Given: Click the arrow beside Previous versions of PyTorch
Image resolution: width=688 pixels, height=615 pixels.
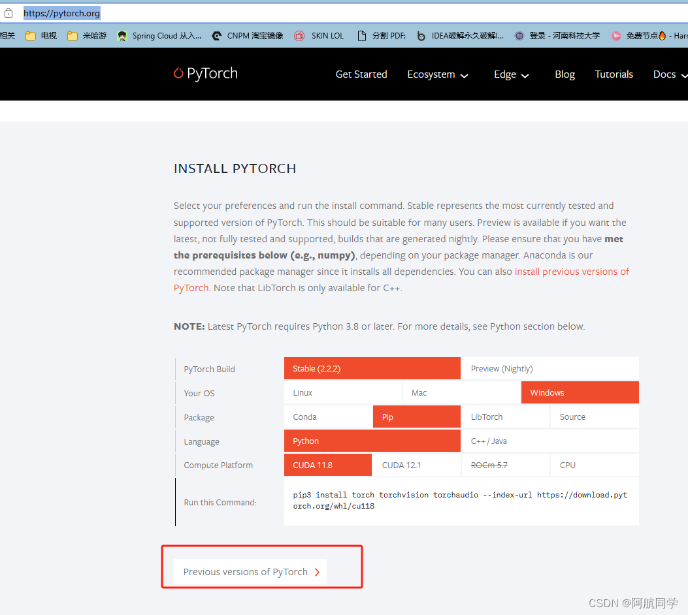Looking at the screenshot, I should [x=318, y=572].
